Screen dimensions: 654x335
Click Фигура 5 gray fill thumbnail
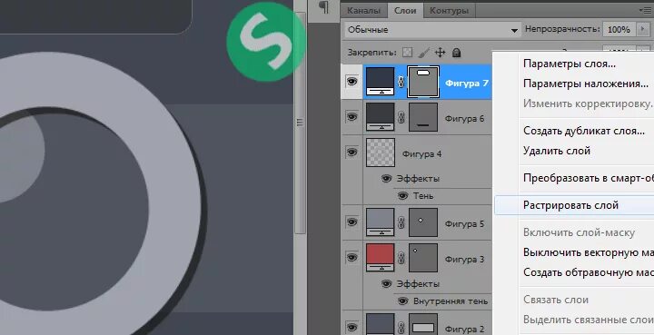coord(380,223)
